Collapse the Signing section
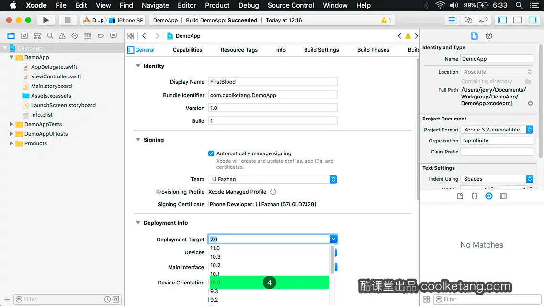 pyautogui.click(x=138, y=139)
